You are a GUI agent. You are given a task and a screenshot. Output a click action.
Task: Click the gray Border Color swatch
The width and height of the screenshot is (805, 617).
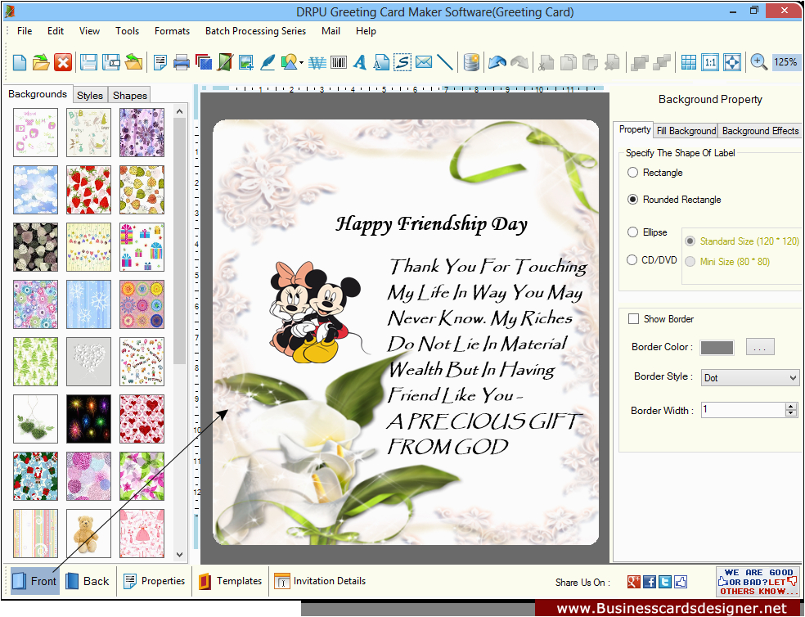coord(717,348)
